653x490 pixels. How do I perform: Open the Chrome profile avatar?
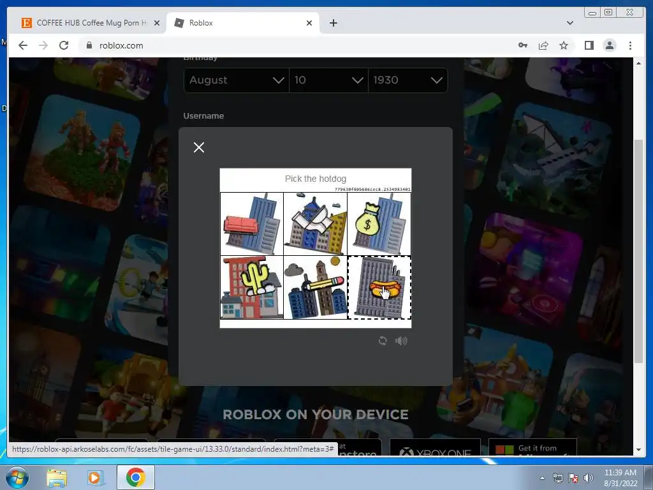point(609,45)
